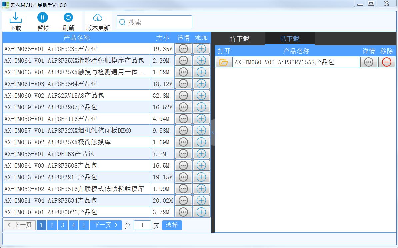Check for version update (版本更新)
Screen dimensions: 398x248
click(x=98, y=21)
